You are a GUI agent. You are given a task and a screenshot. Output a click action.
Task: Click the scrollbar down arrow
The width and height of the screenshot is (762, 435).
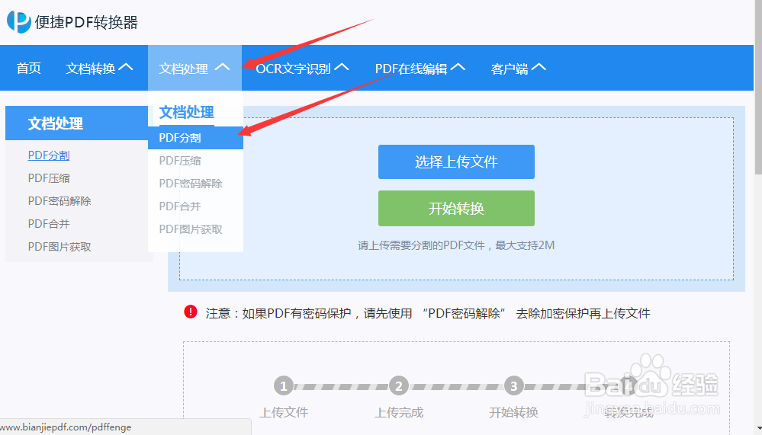(758, 430)
